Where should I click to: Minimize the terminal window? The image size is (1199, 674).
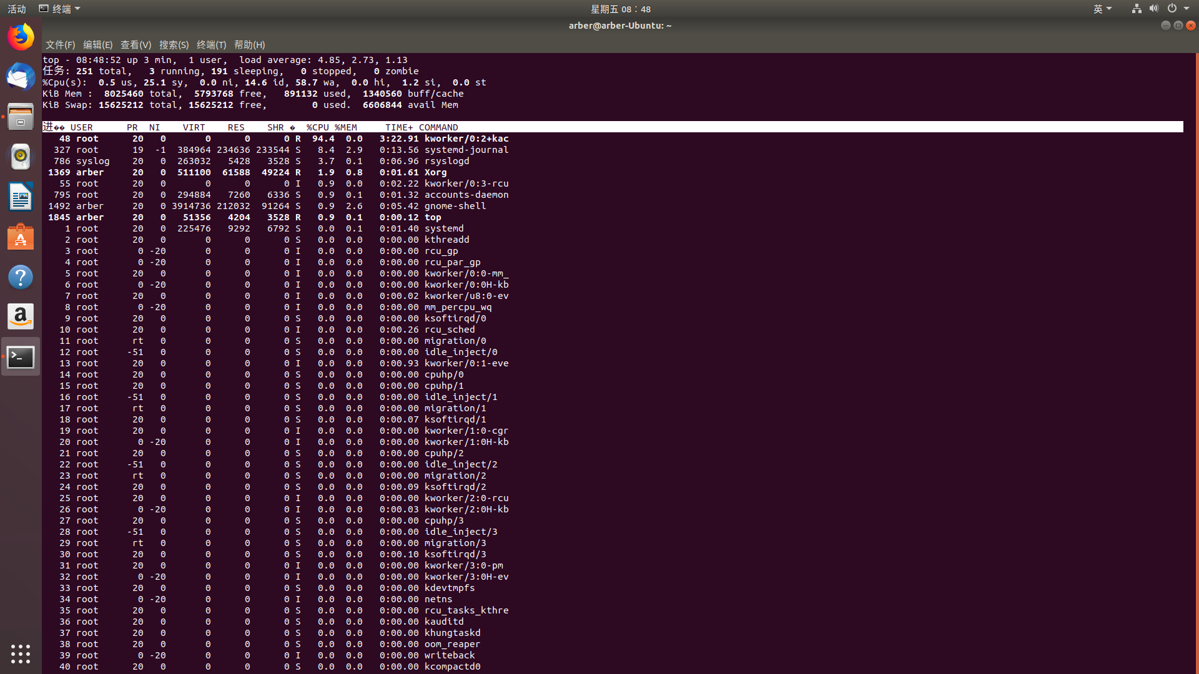tap(1165, 26)
